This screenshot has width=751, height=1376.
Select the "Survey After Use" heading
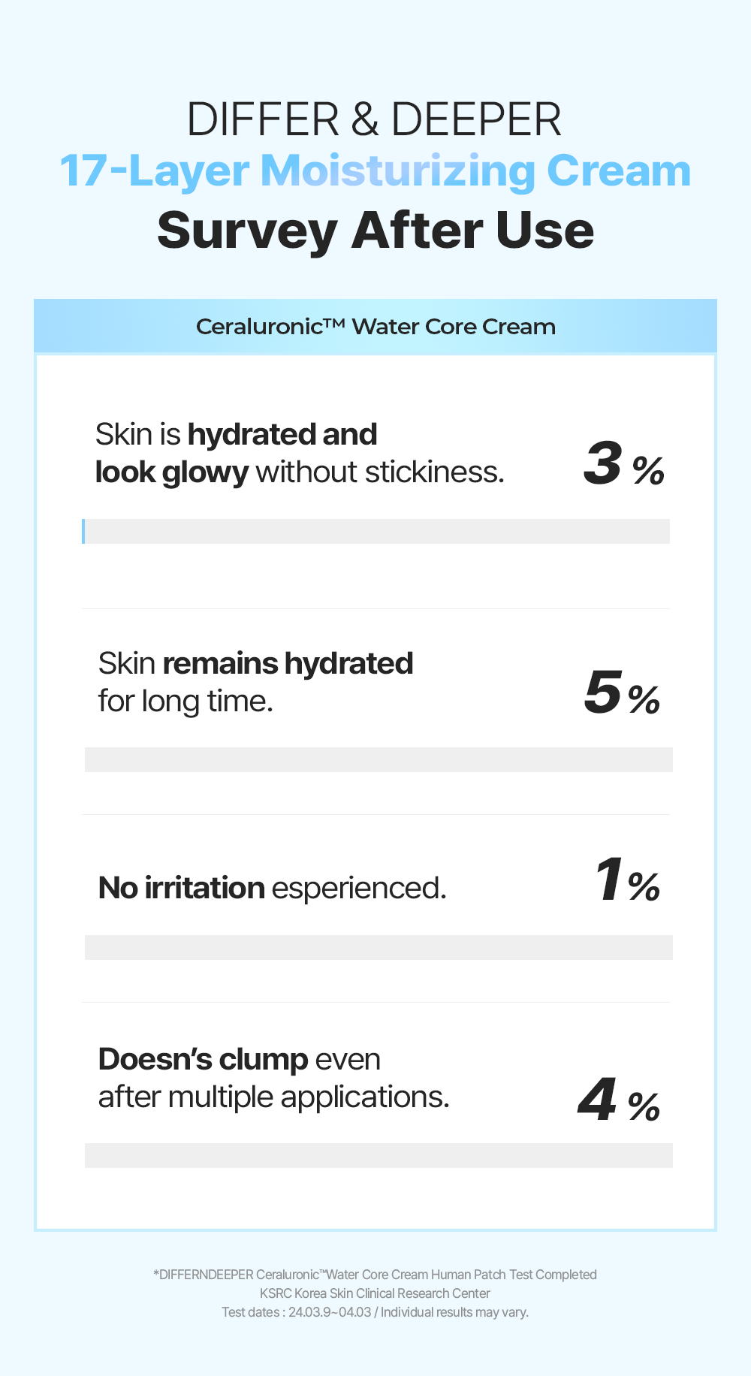(375, 230)
